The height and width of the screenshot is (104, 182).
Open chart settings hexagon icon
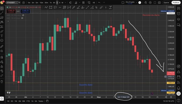click(x=150, y=3)
